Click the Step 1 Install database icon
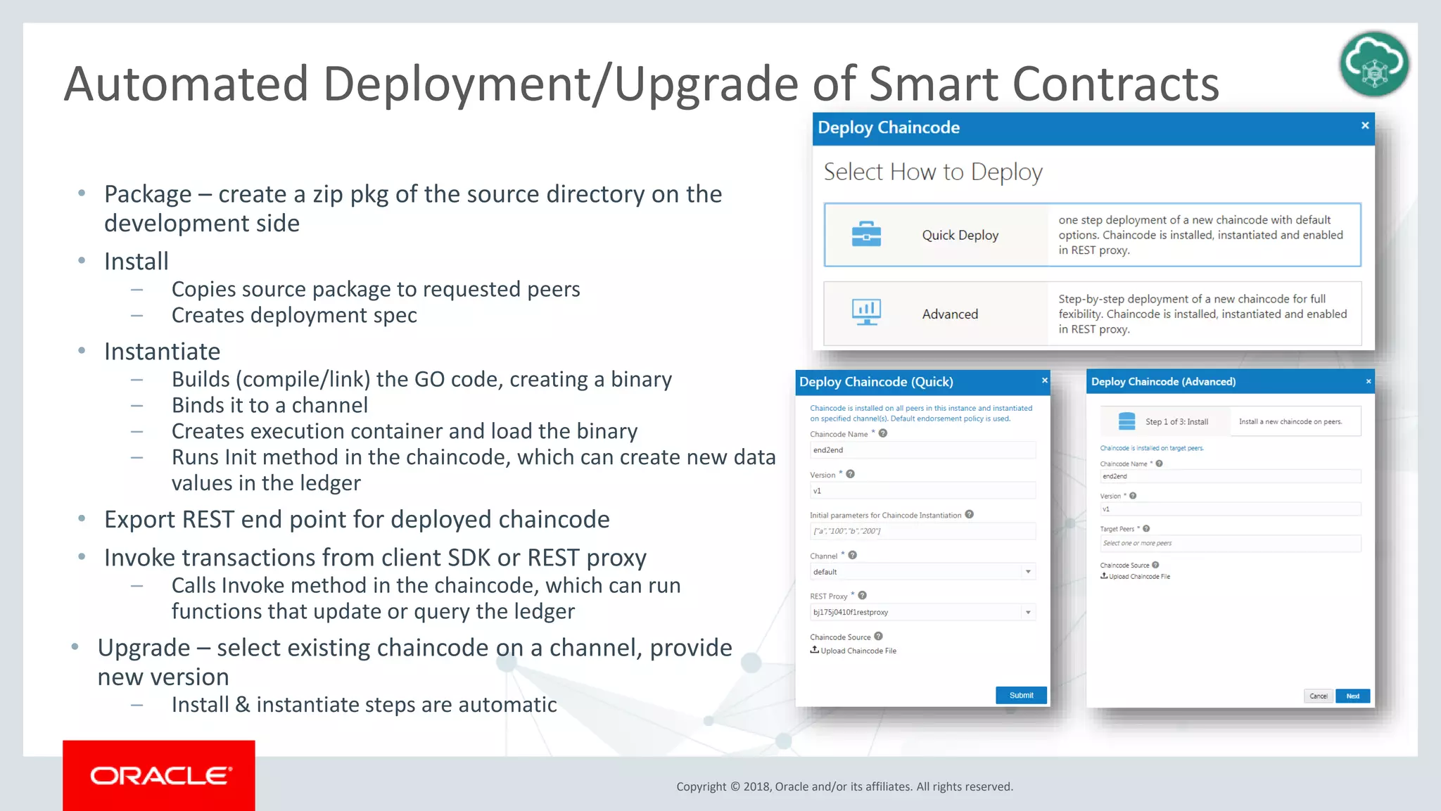The height and width of the screenshot is (811, 1441). coord(1126,421)
